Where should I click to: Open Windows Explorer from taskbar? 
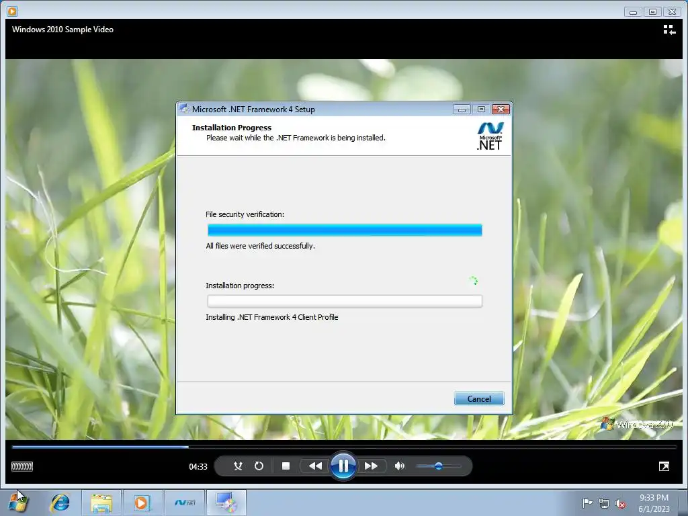coord(101,503)
